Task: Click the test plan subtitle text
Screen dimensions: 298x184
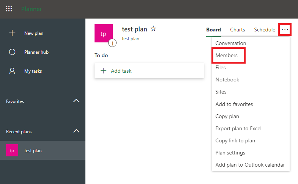Action: coord(130,39)
